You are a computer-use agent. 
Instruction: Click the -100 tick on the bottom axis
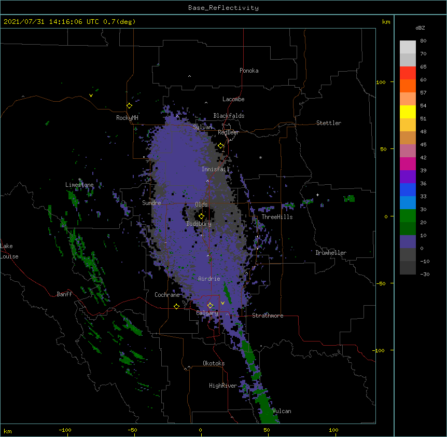click(65, 430)
